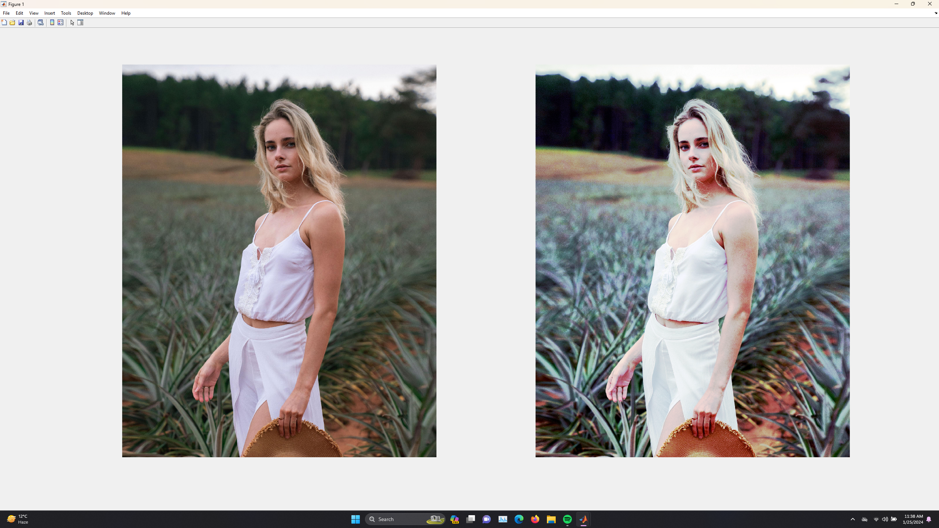
Task: Toggle Edit Plot mode with the arrow tool
Action: [x=72, y=22]
